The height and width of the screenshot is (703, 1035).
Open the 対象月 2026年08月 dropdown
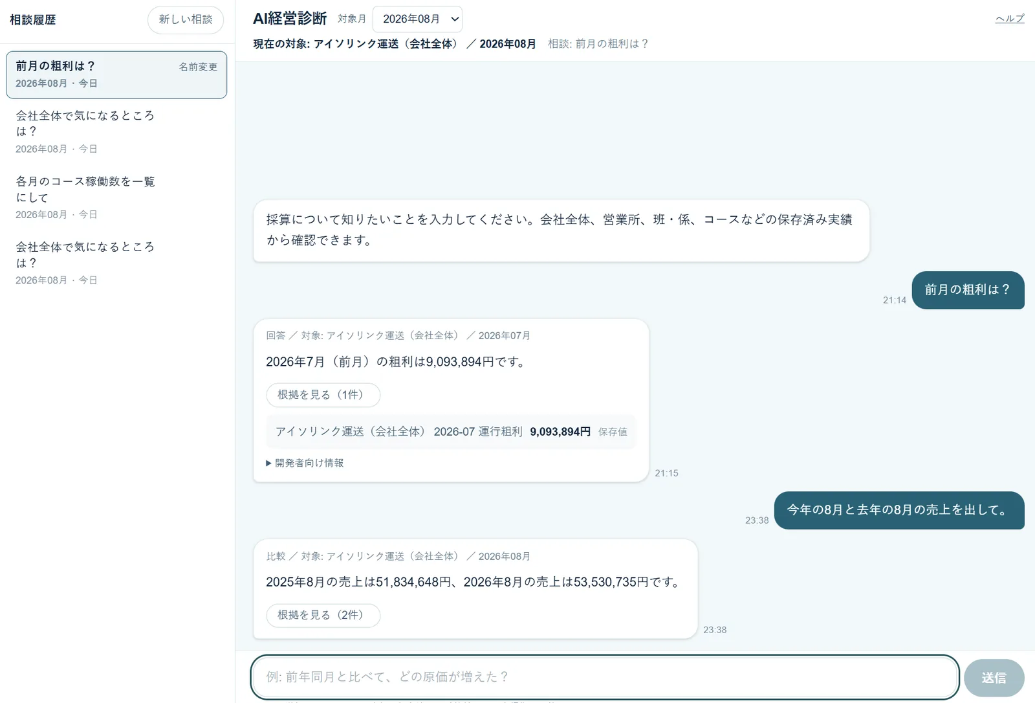[x=417, y=19]
